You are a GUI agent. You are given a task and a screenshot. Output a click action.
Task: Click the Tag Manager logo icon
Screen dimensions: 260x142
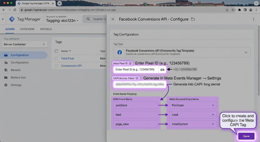pyautogui.click(x=12, y=19)
